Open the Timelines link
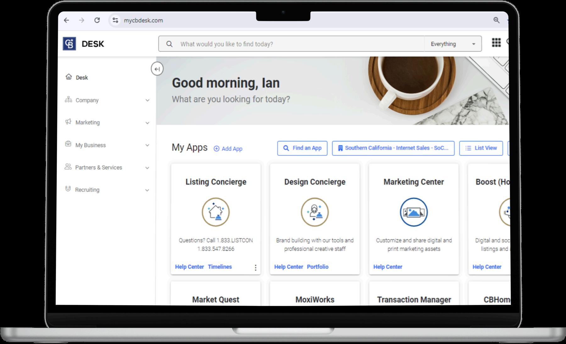566x344 pixels. click(220, 267)
